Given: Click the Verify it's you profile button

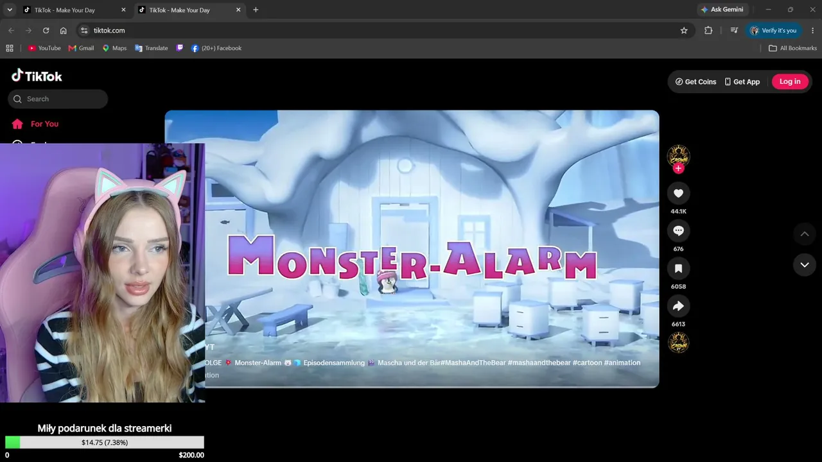Looking at the screenshot, I should click(773, 30).
